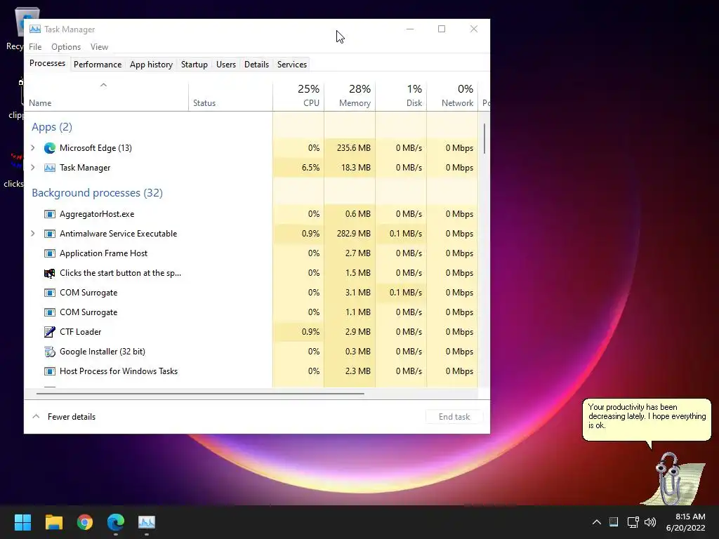The width and height of the screenshot is (719, 539).
Task: Click the first COM Surrogate row icon
Action: point(50,293)
